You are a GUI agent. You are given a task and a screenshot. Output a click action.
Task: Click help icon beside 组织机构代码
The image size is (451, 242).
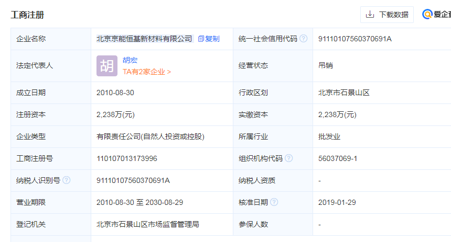[289, 158]
